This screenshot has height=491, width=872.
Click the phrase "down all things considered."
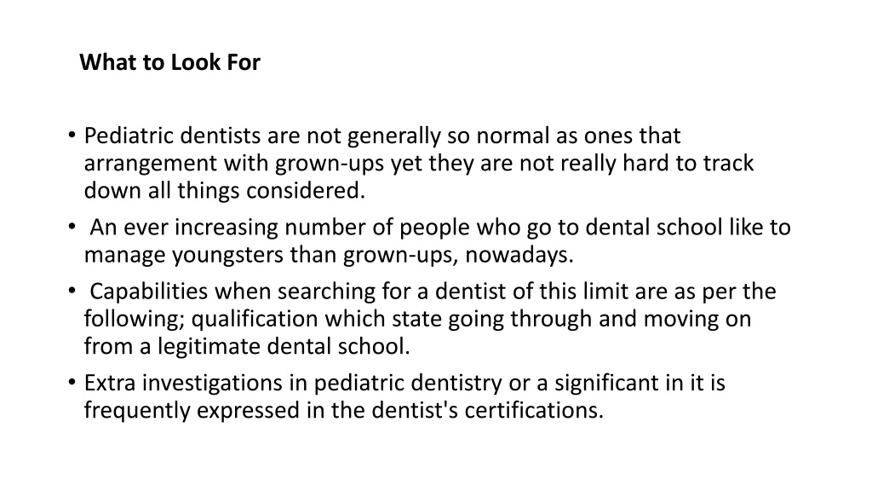tap(225, 190)
